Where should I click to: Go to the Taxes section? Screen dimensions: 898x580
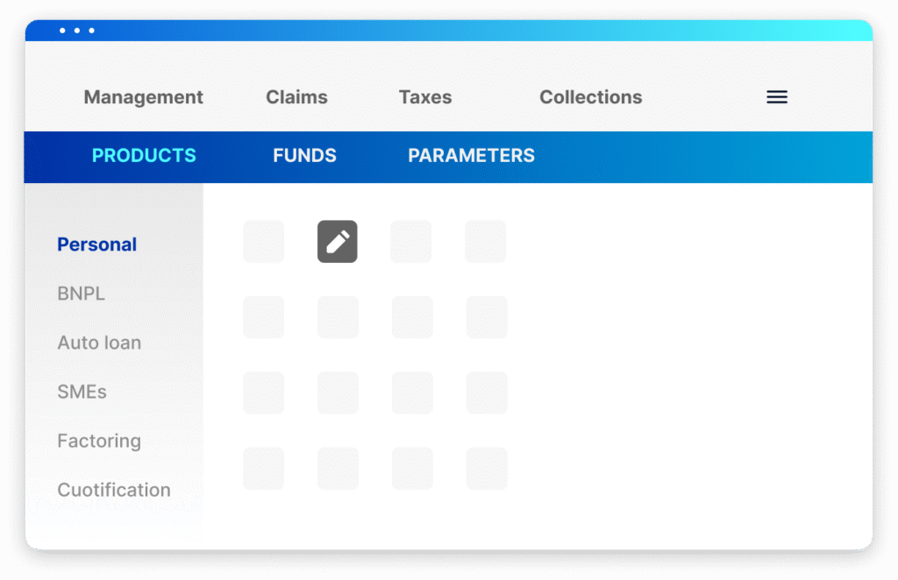(425, 97)
